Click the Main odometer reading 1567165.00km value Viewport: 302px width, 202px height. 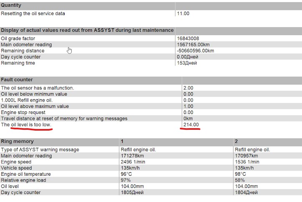point(195,45)
